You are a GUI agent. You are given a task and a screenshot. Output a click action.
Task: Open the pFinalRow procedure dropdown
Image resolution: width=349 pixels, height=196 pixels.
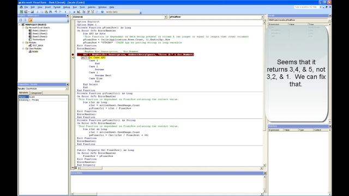coord(262,17)
